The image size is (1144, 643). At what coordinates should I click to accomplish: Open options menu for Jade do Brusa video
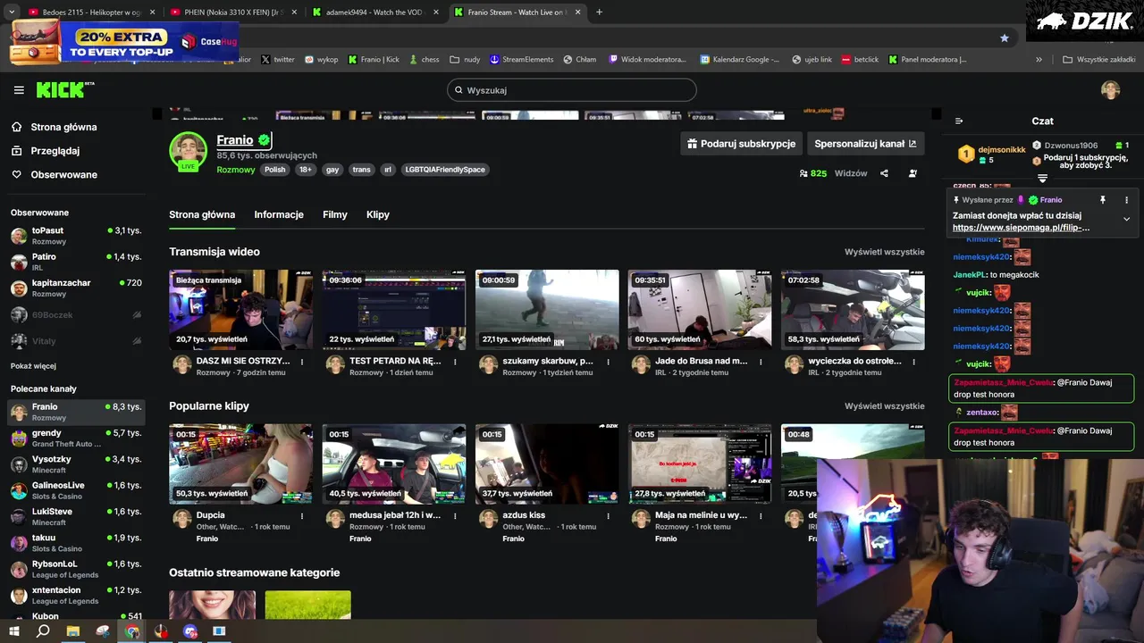click(761, 362)
